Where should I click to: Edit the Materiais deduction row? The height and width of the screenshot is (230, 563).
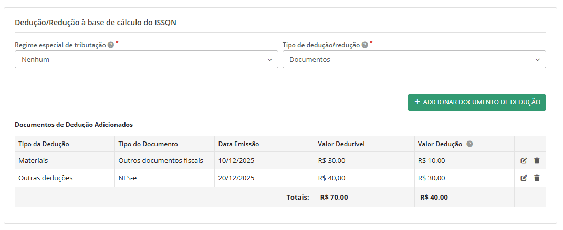pyautogui.click(x=524, y=161)
